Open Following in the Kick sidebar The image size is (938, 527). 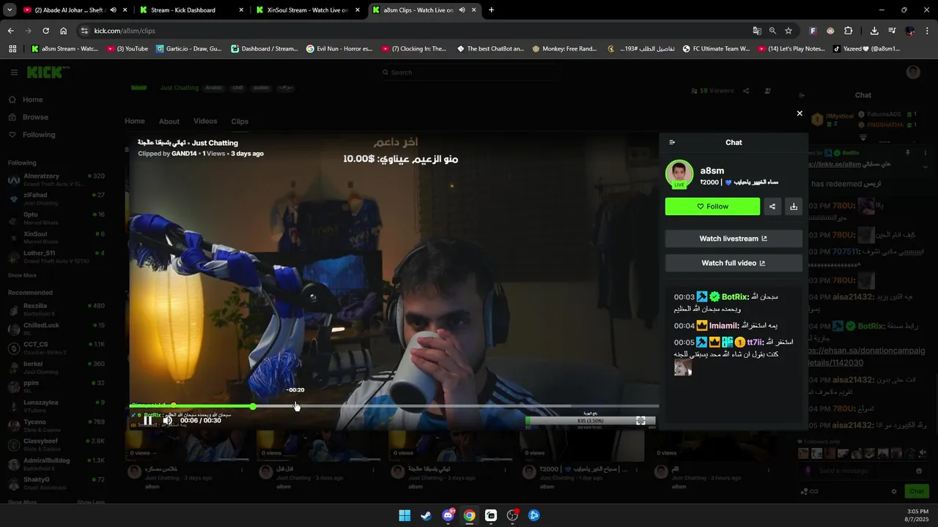click(x=39, y=135)
